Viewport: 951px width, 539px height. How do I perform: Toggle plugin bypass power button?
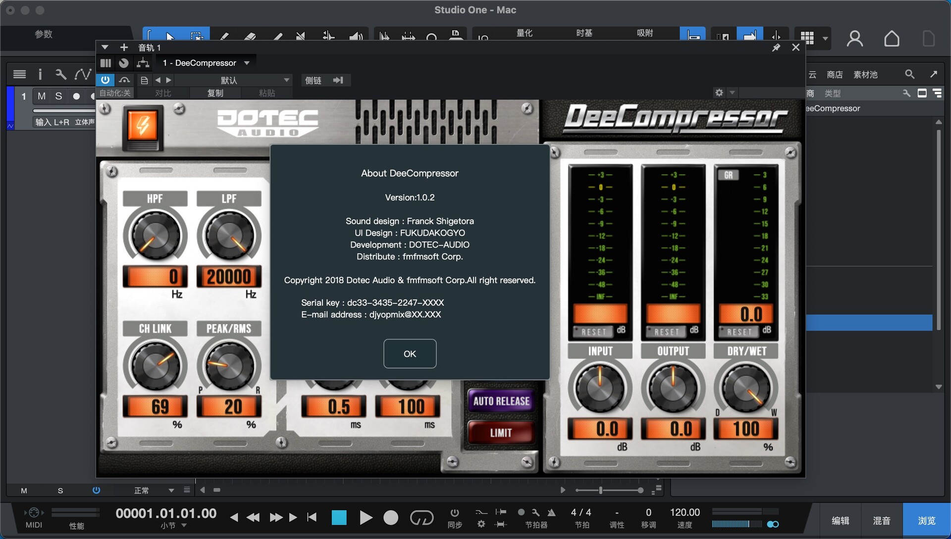(x=105, y=80)
